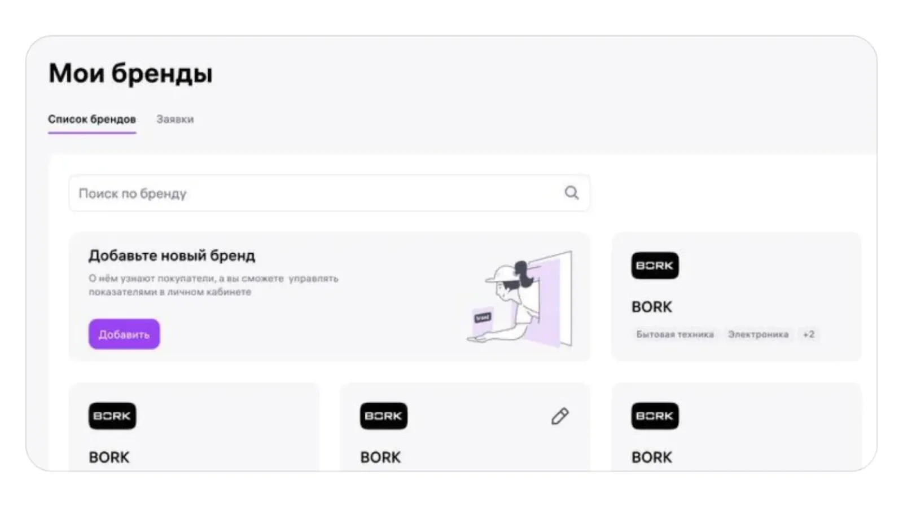
Task: Open the BORK name under the pencil-icon card logo
Action: pyautogui.click(x=380, y=457)
